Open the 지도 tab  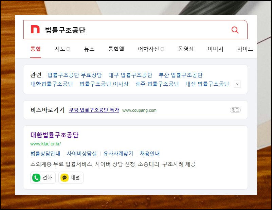click(x=60, y=49)
